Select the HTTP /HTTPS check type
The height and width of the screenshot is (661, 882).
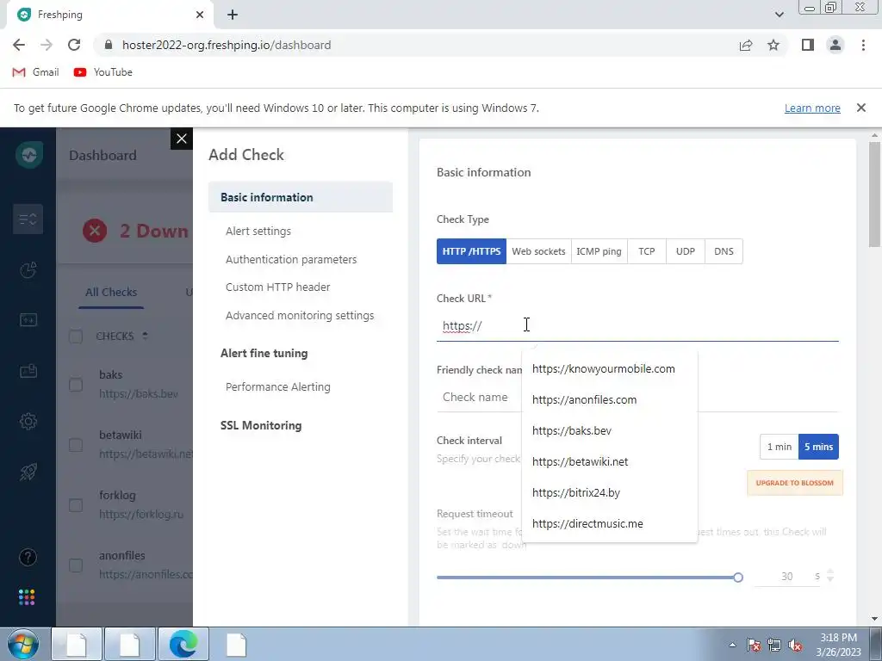click(471, 251)
